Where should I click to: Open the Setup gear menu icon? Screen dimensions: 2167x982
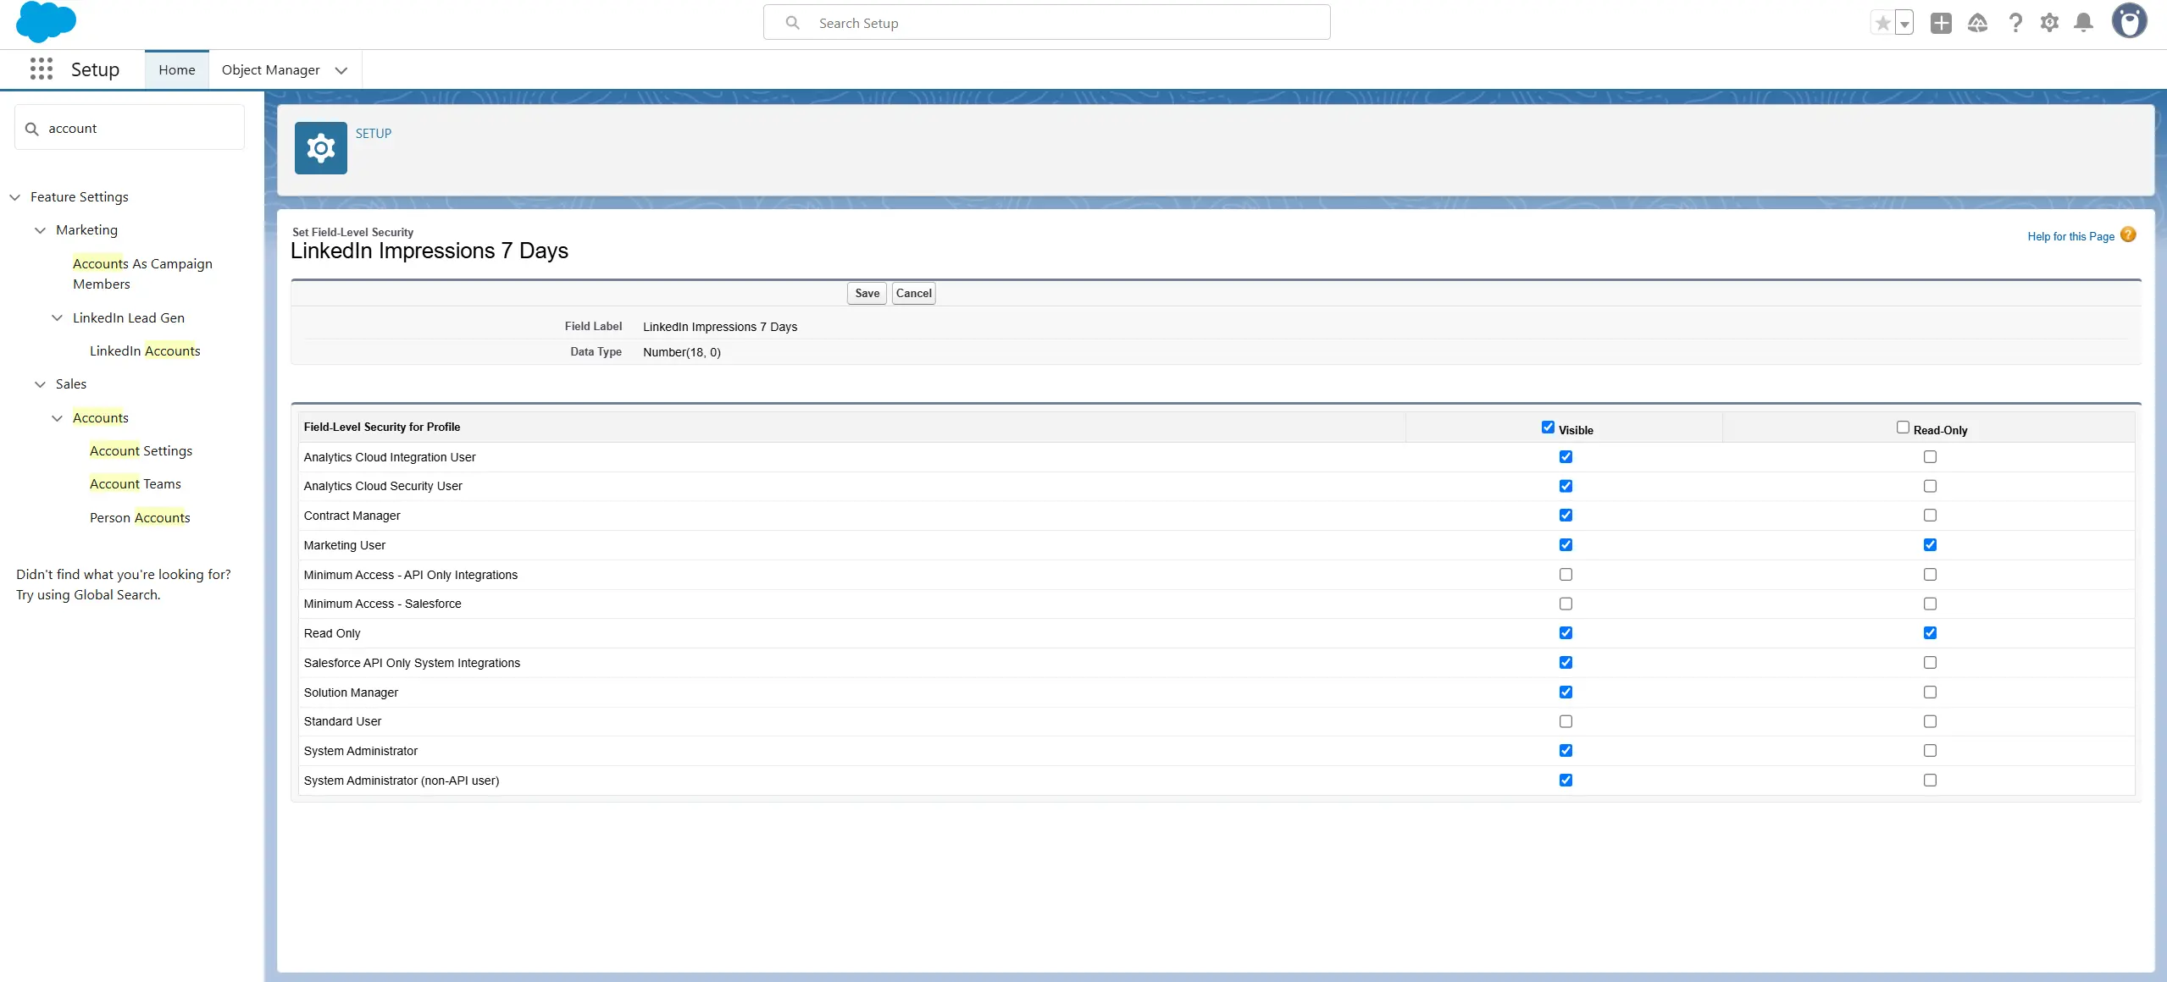[2049, 23]
